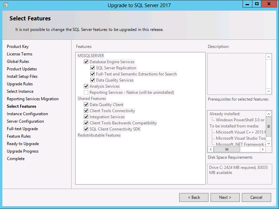This screenshot has width=279, height=209.
Task: Click the 'Already installed:' prerequisites heading
Action: [x=225, y=114]
